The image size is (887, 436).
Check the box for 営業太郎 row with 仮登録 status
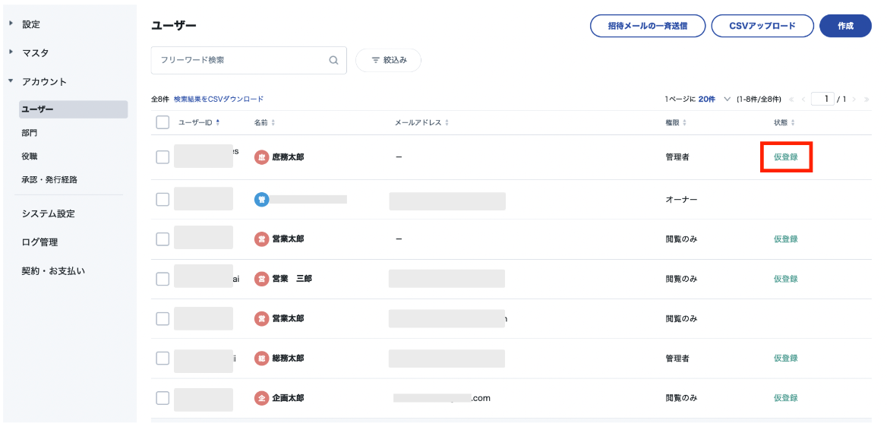163,239
